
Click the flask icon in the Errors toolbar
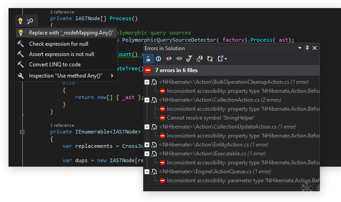point(148,58)
